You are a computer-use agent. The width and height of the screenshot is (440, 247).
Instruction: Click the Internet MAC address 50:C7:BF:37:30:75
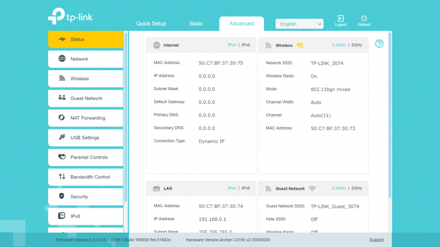click(221, 63)
